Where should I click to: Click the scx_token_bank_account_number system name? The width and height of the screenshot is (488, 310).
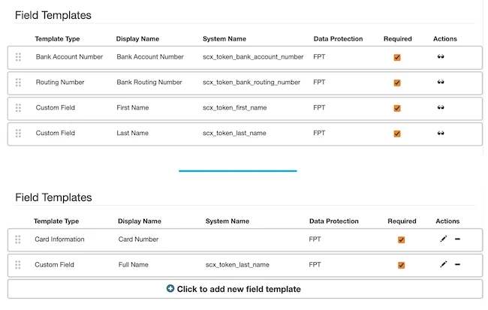coord(253,57)
